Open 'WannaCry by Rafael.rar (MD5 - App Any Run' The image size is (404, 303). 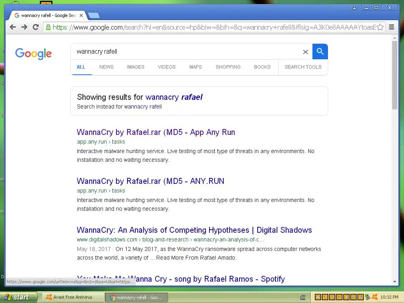156,132
